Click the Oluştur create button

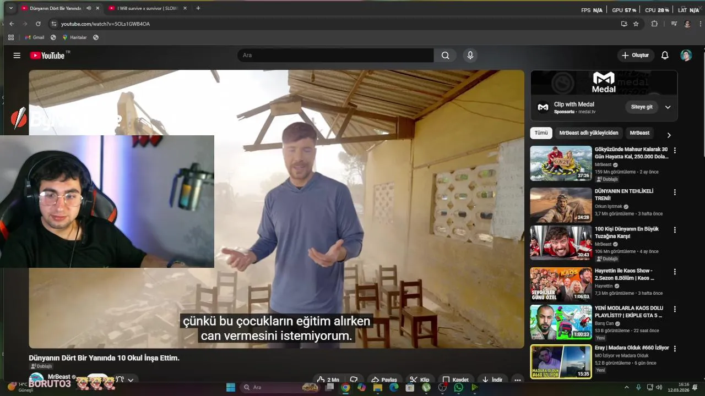(635, 55)
